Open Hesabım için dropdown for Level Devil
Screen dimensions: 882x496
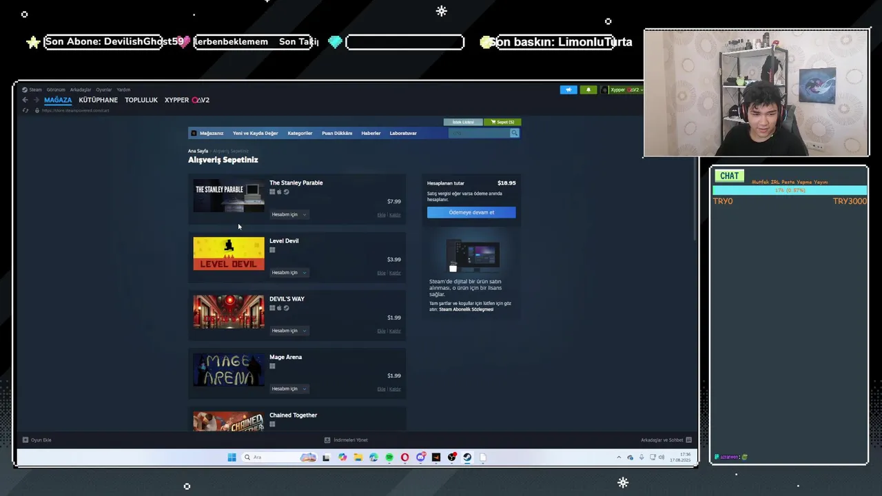pos(289,272)
